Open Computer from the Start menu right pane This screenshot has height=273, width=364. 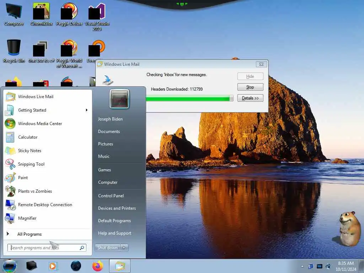pos(108,182)
